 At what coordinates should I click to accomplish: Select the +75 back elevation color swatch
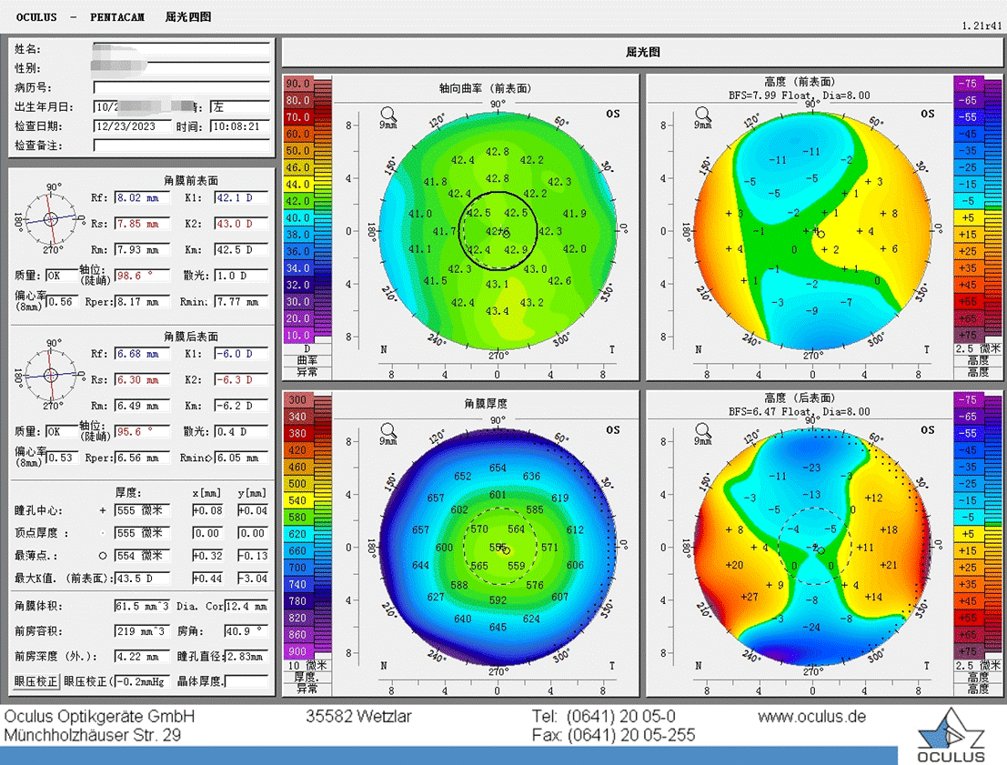[968, 651]
